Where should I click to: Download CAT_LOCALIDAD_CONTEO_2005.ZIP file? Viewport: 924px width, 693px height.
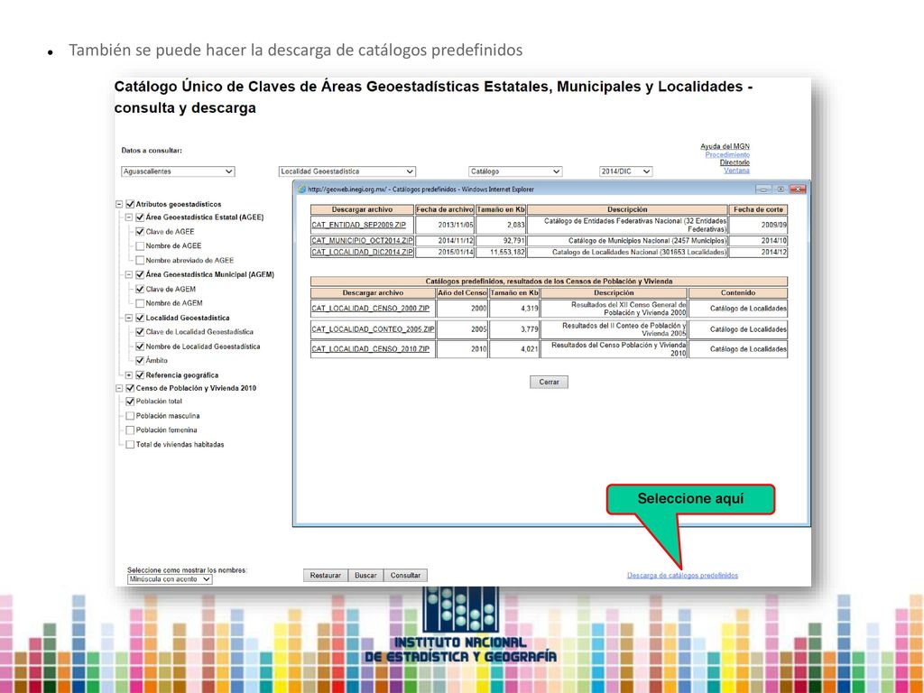(x=373, y=329)
